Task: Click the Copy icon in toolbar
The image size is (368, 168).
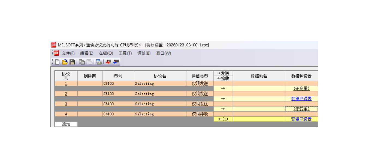Action: tap(82, 62)
